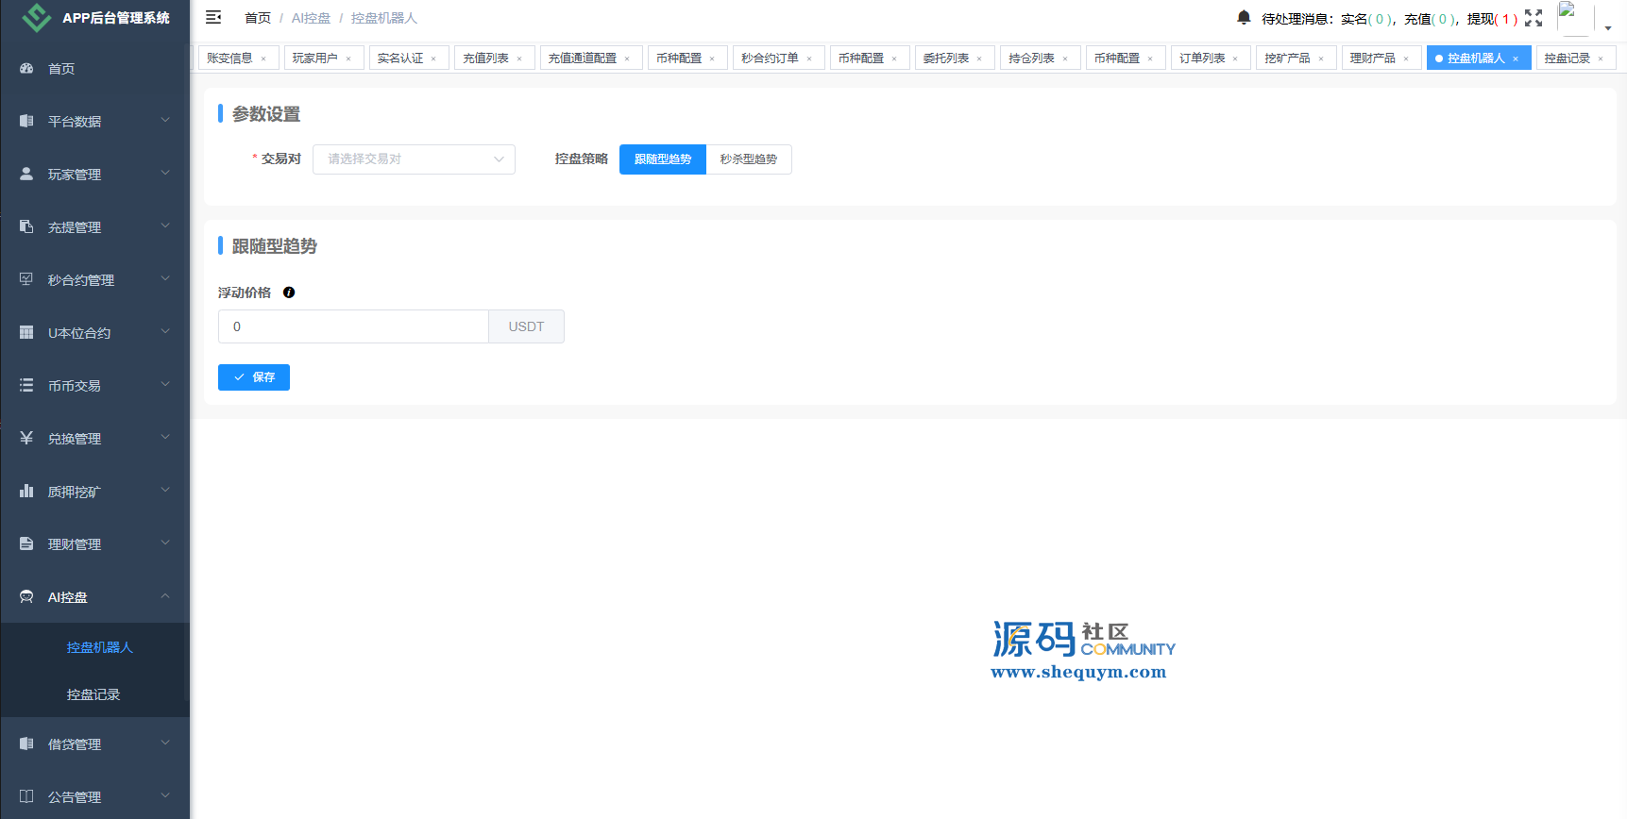Expand the 平台数据 sidebar menu

click(94, 122)
